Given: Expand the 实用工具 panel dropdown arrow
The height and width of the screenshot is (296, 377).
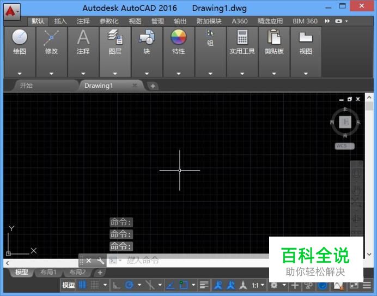Looking at the screenshot, I should tap(242, 74).
